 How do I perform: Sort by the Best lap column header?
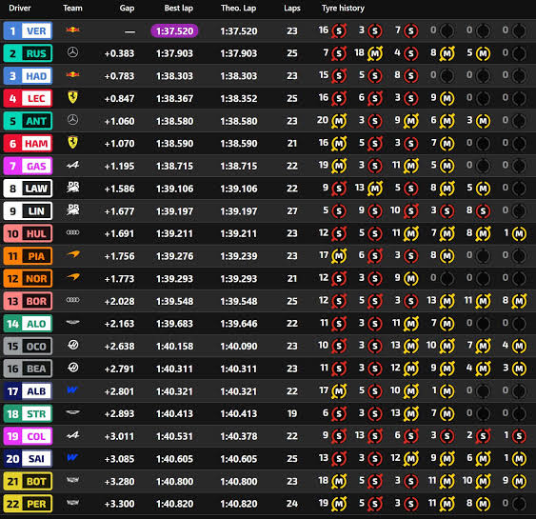(x=178, y=8)
